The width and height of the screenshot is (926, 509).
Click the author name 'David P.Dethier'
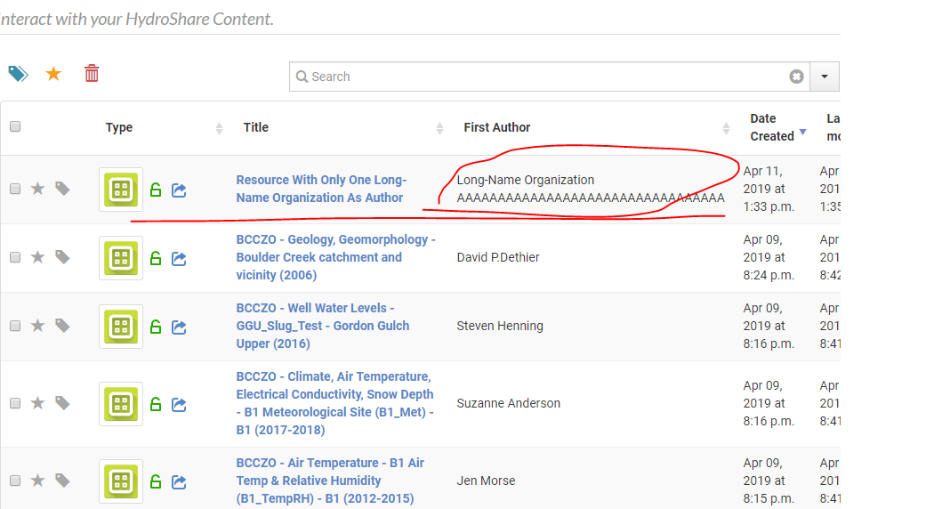(x=498, y=257)
